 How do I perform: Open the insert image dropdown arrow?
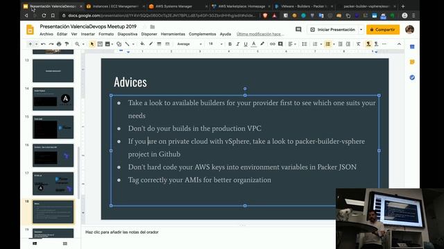tap(112, 44)
